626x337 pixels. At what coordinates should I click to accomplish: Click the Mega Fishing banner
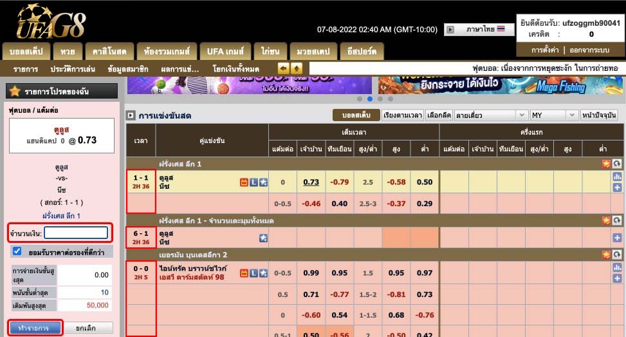coord(501,85)
